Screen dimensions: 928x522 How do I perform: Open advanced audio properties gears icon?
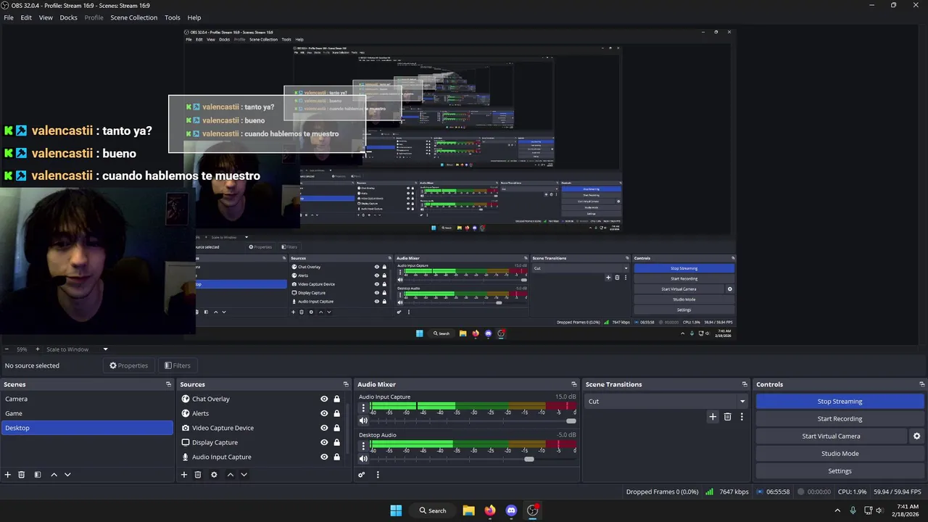pos(362,475)
